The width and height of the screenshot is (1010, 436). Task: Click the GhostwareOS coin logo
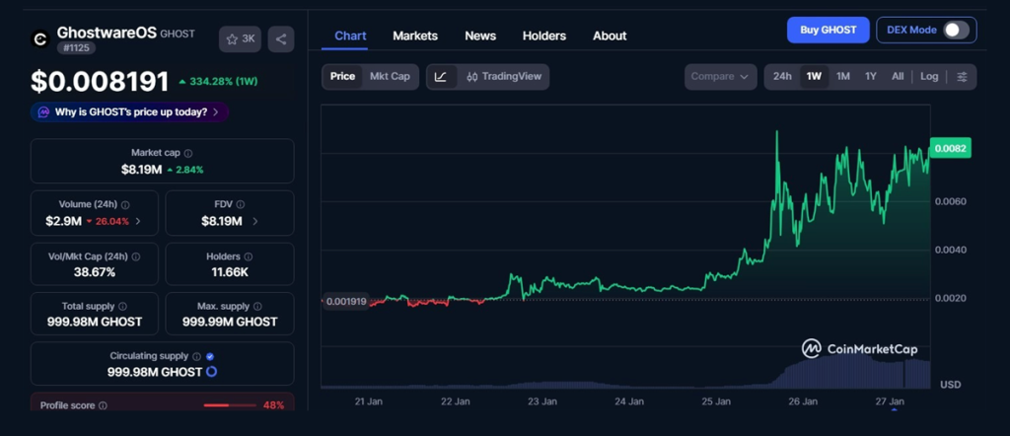40,39
